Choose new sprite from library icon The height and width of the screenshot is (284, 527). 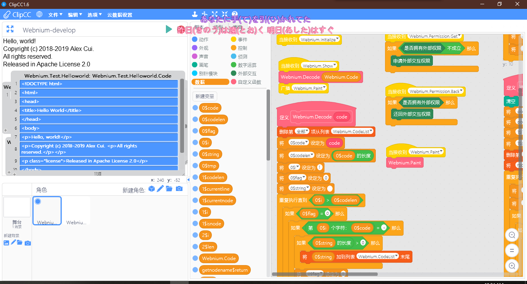click(152, 189)
